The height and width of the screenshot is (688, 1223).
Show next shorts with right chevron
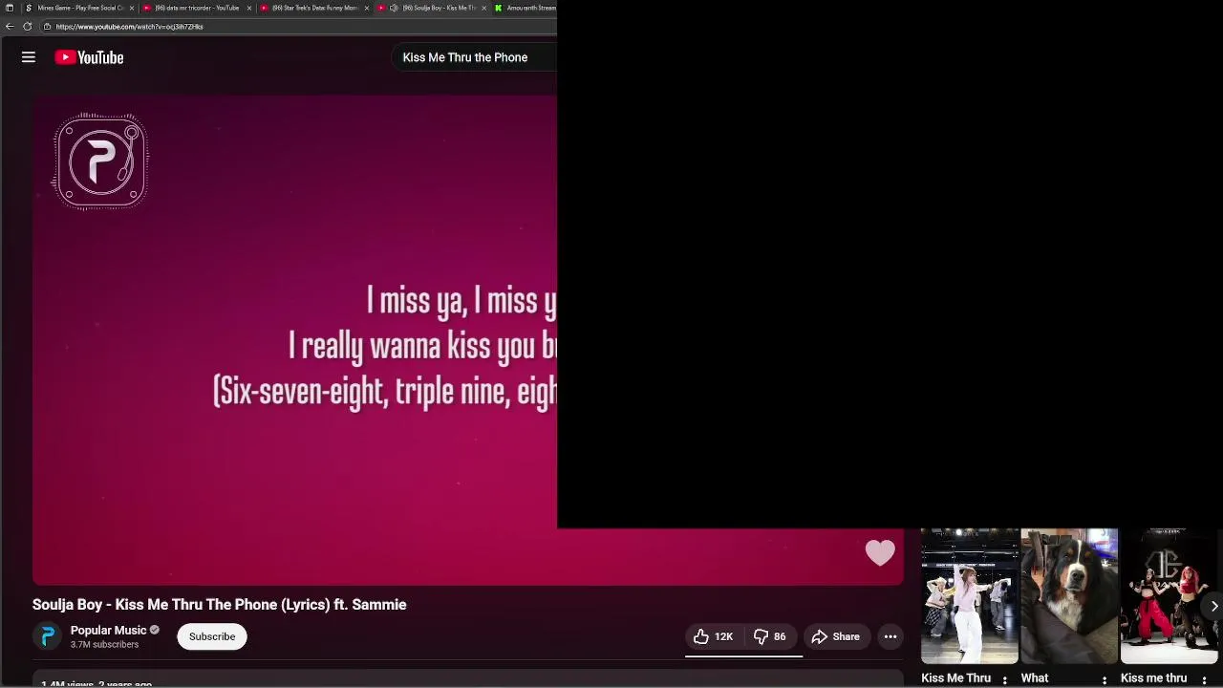coord(1213,606)
